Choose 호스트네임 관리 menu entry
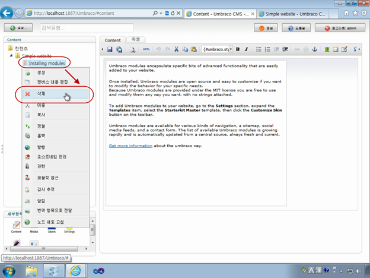 coord(56,157)
